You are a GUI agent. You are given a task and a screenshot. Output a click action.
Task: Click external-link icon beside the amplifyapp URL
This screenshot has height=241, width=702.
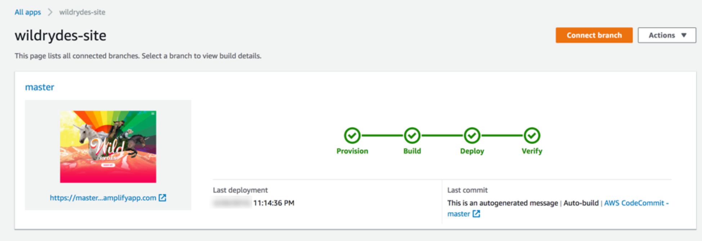click(163, 198)
